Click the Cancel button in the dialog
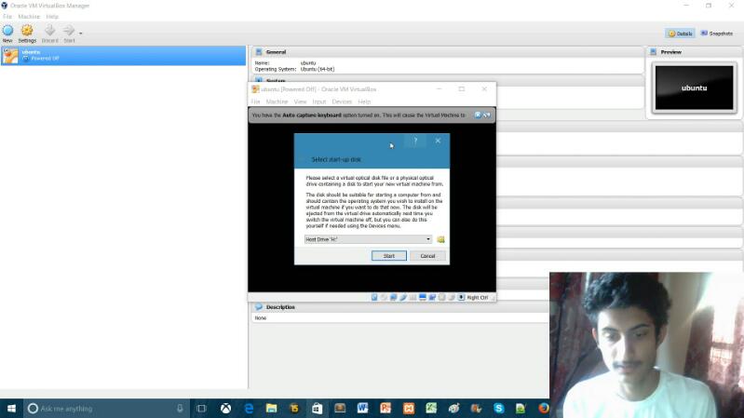The image size is (744, 418). point(427,256)
